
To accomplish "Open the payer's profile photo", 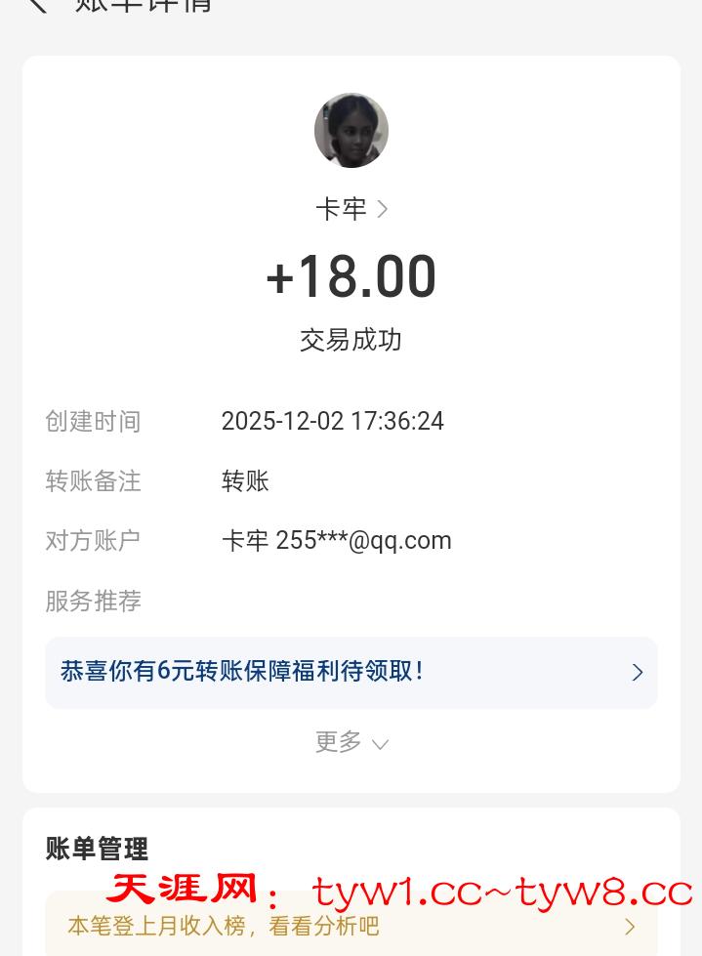I will (351, 131).
